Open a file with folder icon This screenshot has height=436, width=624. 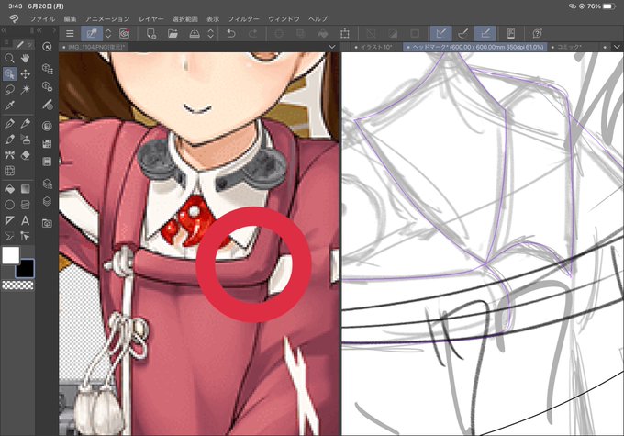pos(173,34)
